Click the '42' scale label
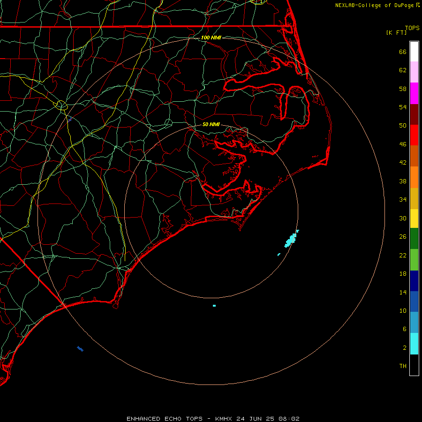 tap(403, 163)
